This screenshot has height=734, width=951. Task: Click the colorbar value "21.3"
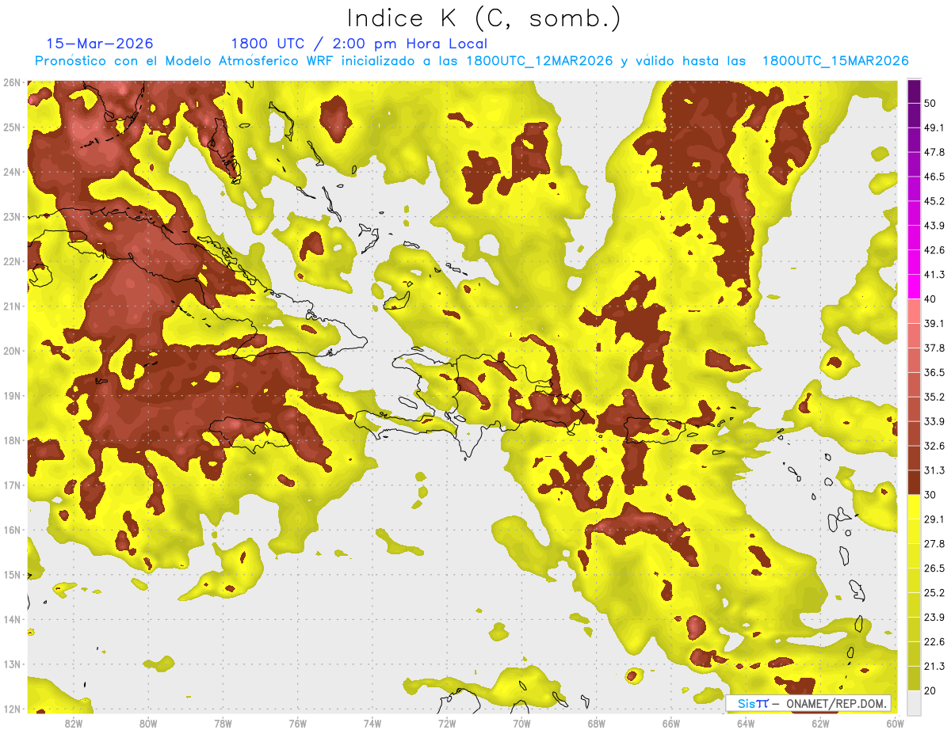pyautogui.click(x=934, y=667)
